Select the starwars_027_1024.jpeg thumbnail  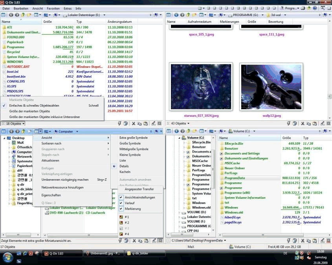[201, 87]
